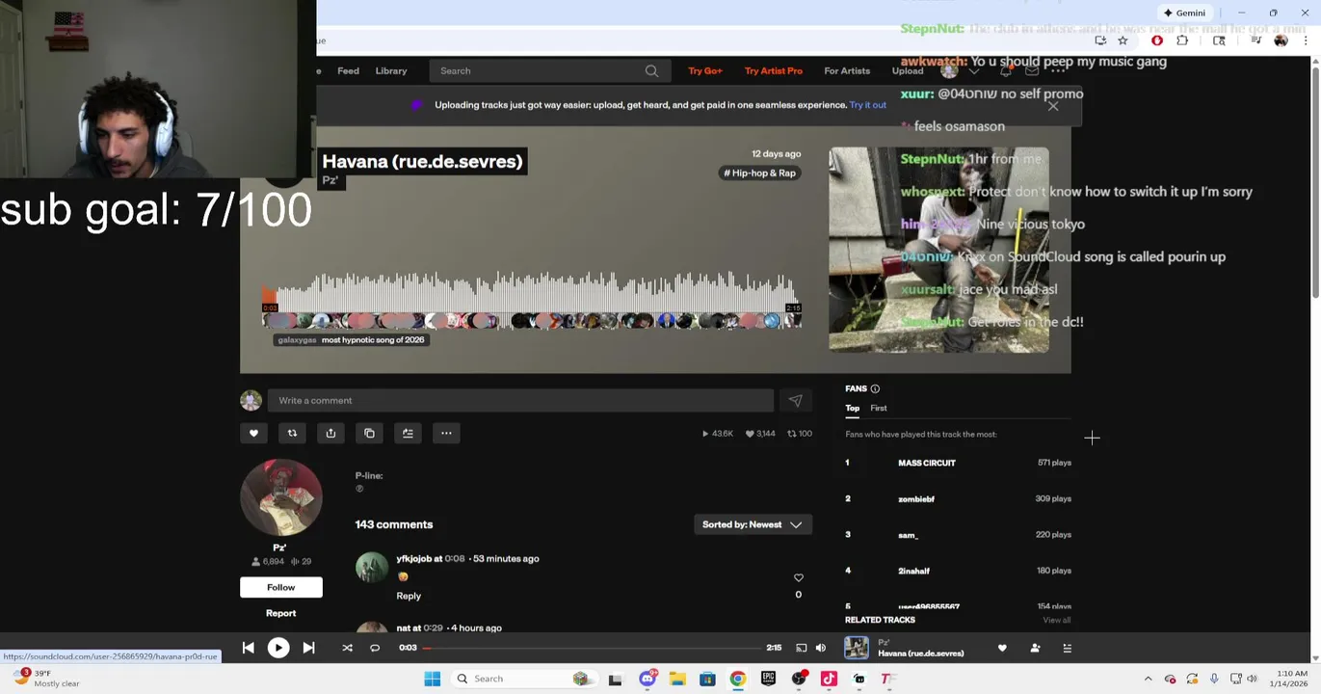The width and height of the screenshot is (1321, 694).
Task: Click the Write a comment field
Action: tap(520, 400)
